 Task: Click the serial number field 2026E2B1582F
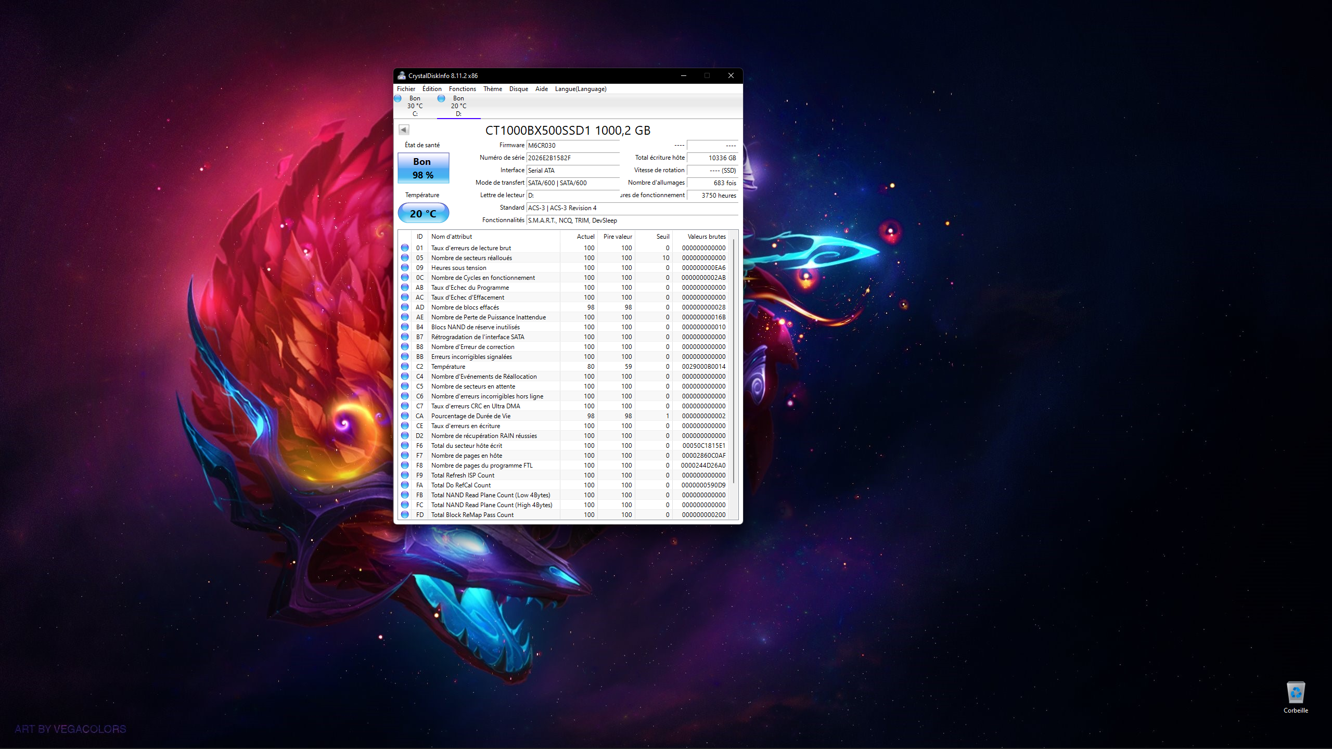573,158
